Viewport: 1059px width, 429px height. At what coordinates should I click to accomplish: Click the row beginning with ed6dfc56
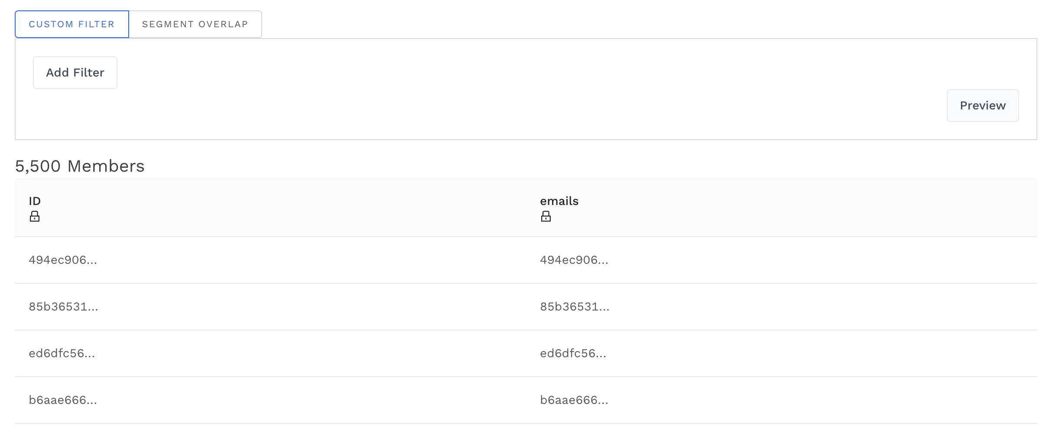point(62,353)
